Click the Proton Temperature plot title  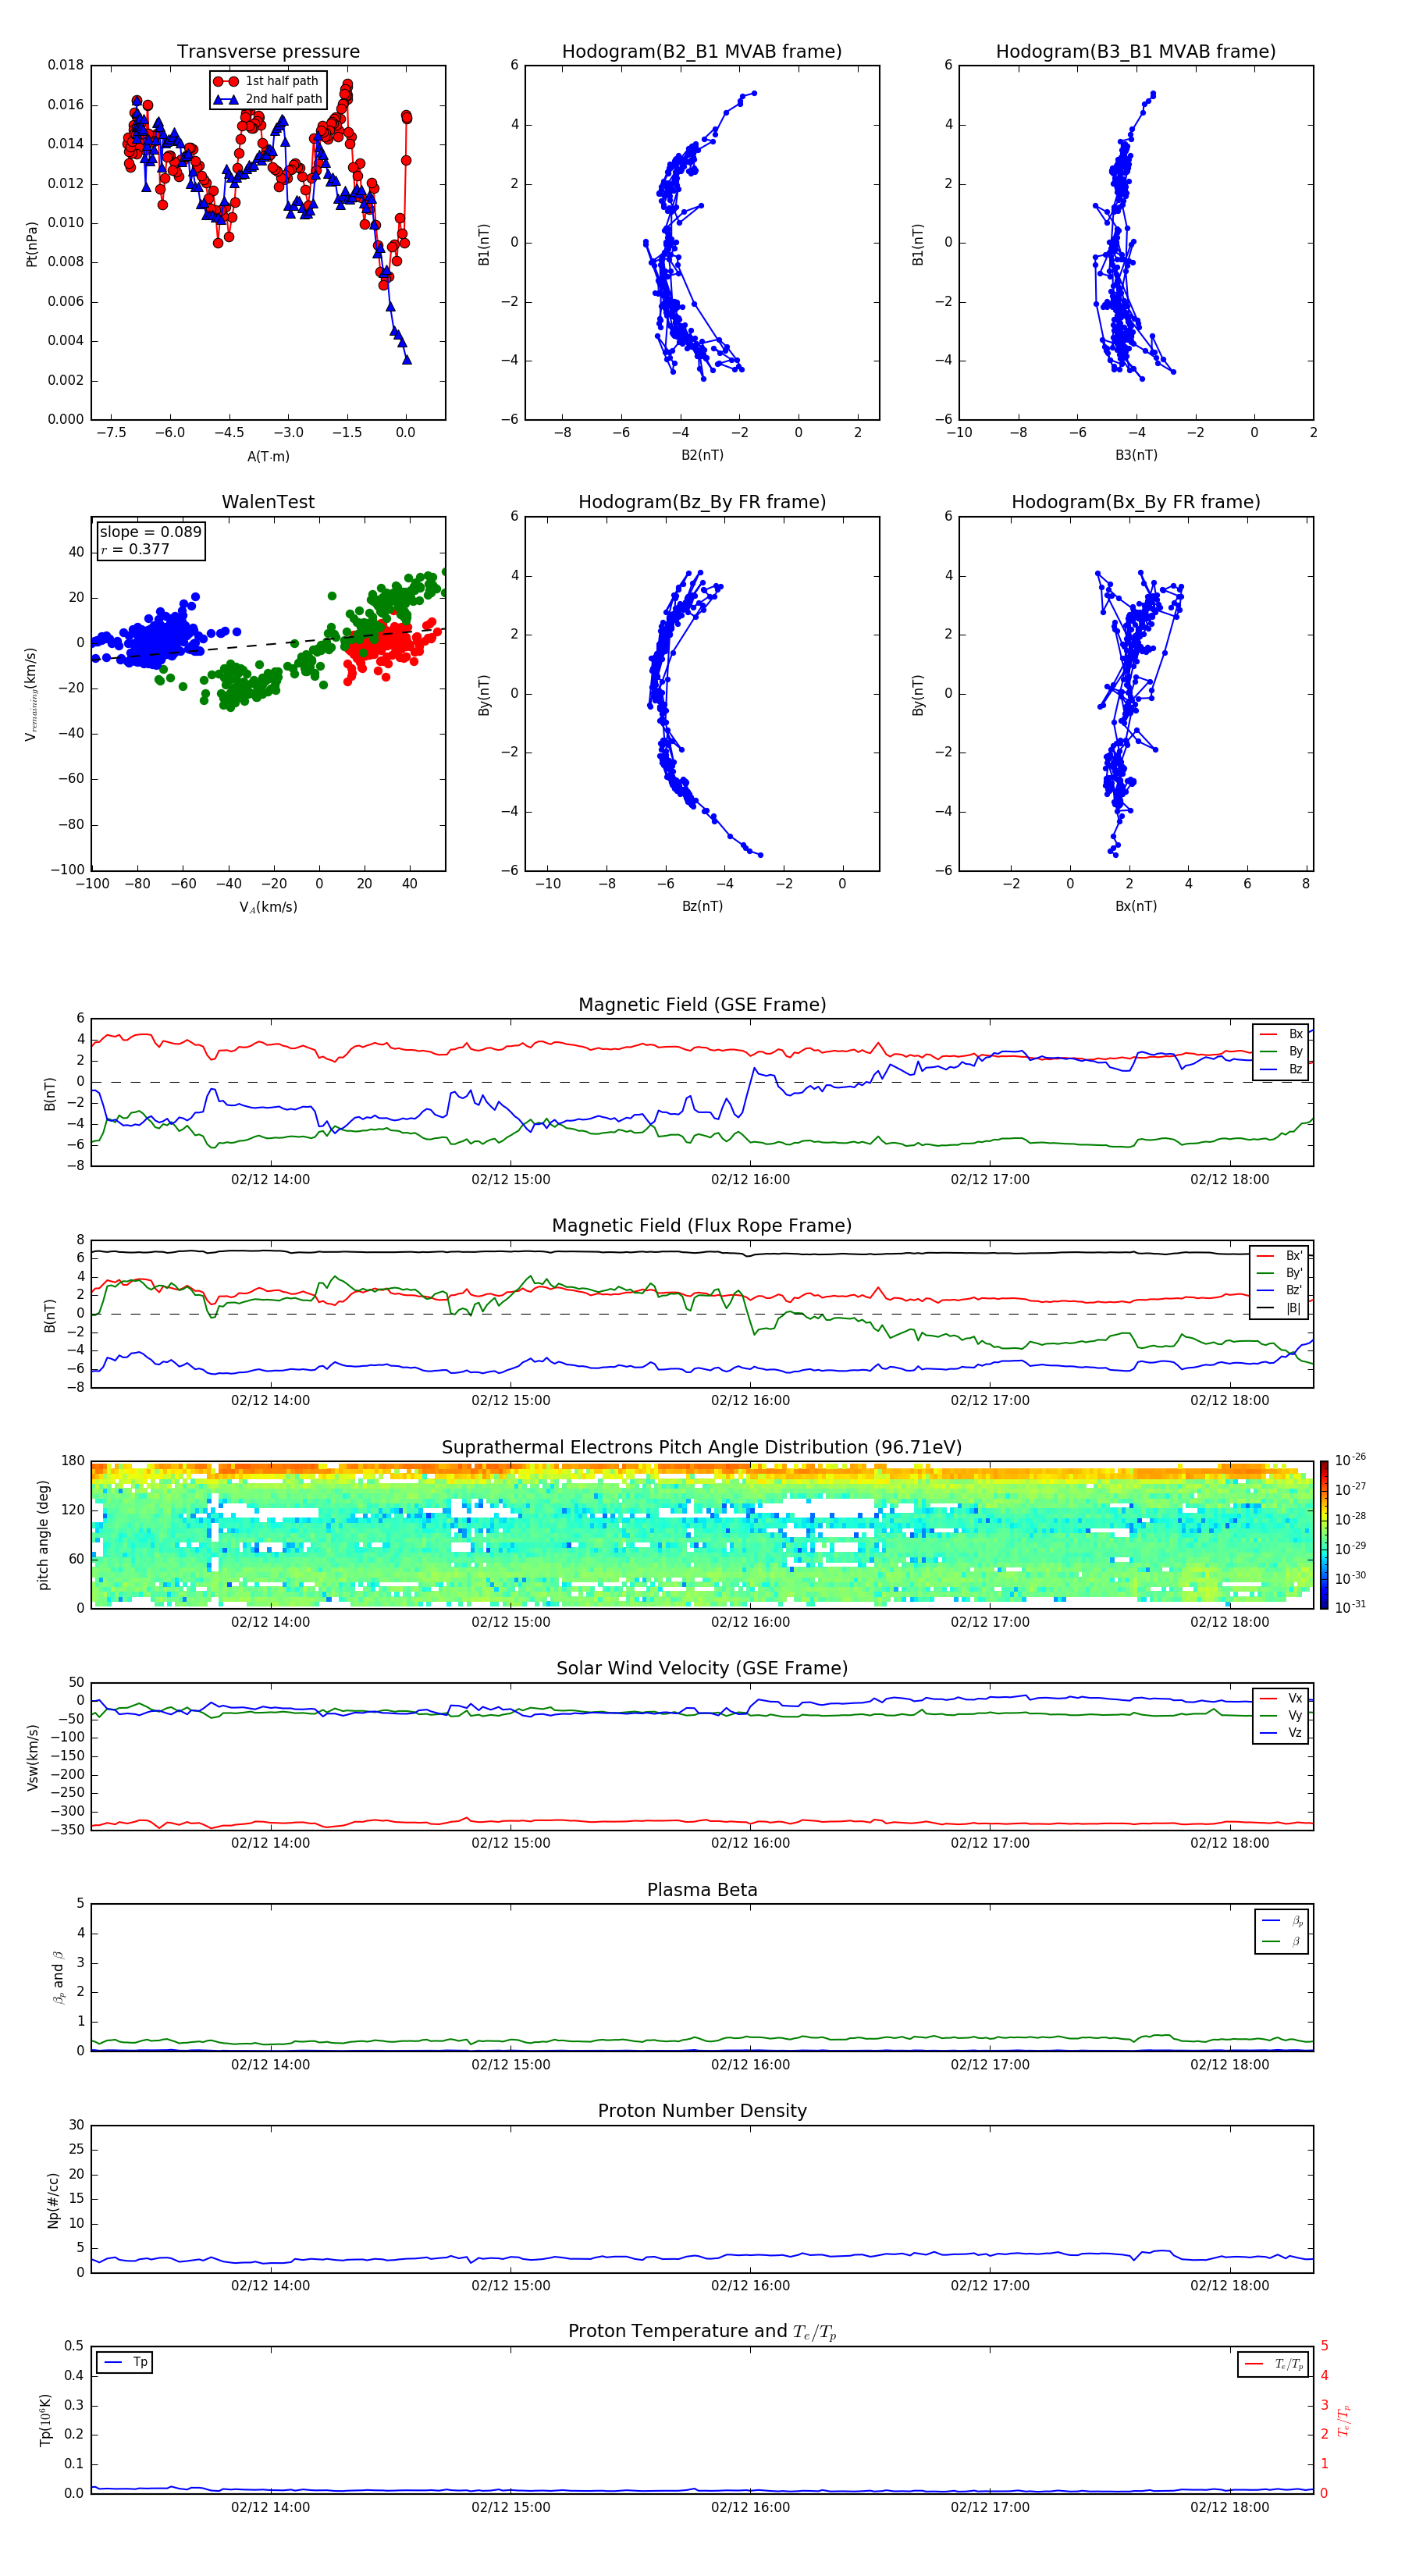pyautogui.click(x=702, y=2332)
